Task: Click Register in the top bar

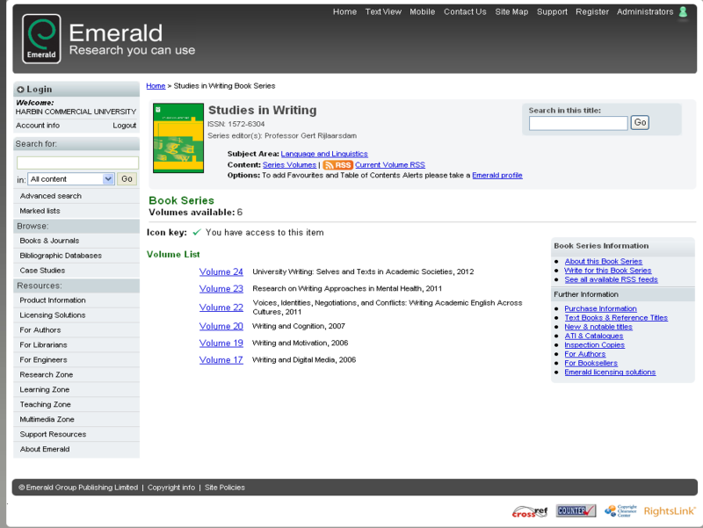Action: pos(592,12)
